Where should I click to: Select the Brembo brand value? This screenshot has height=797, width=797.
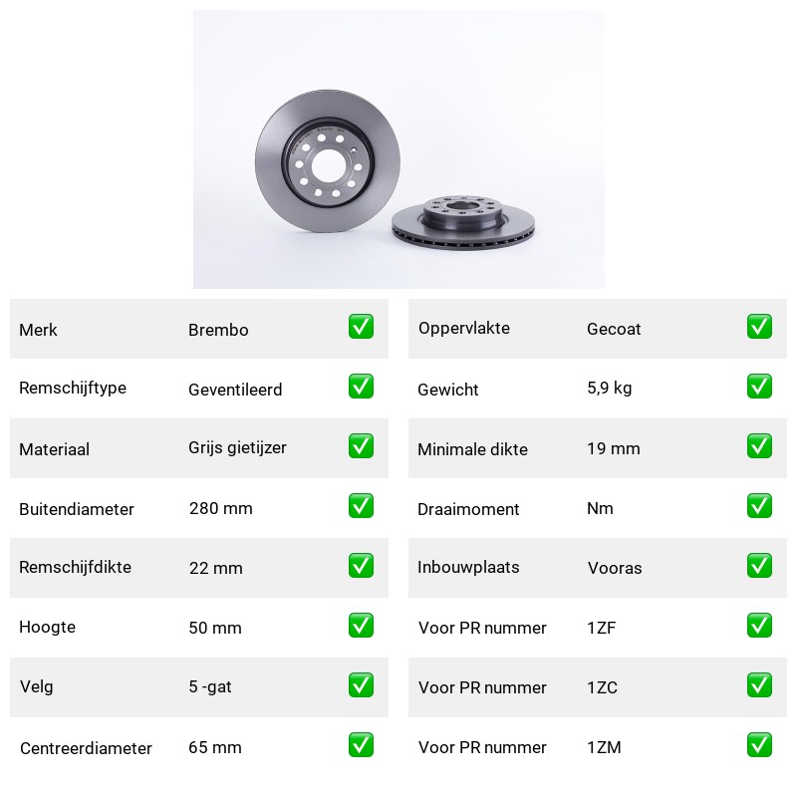[x=218, y=330]
